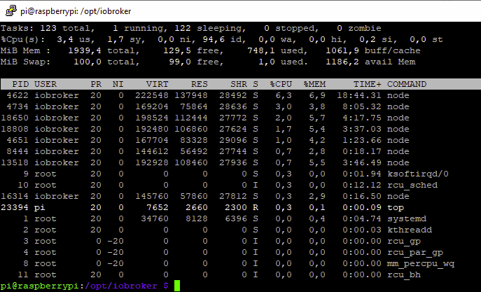Click the PID column header
Screen dimensions: 481x292
click(x=20, y=84)
